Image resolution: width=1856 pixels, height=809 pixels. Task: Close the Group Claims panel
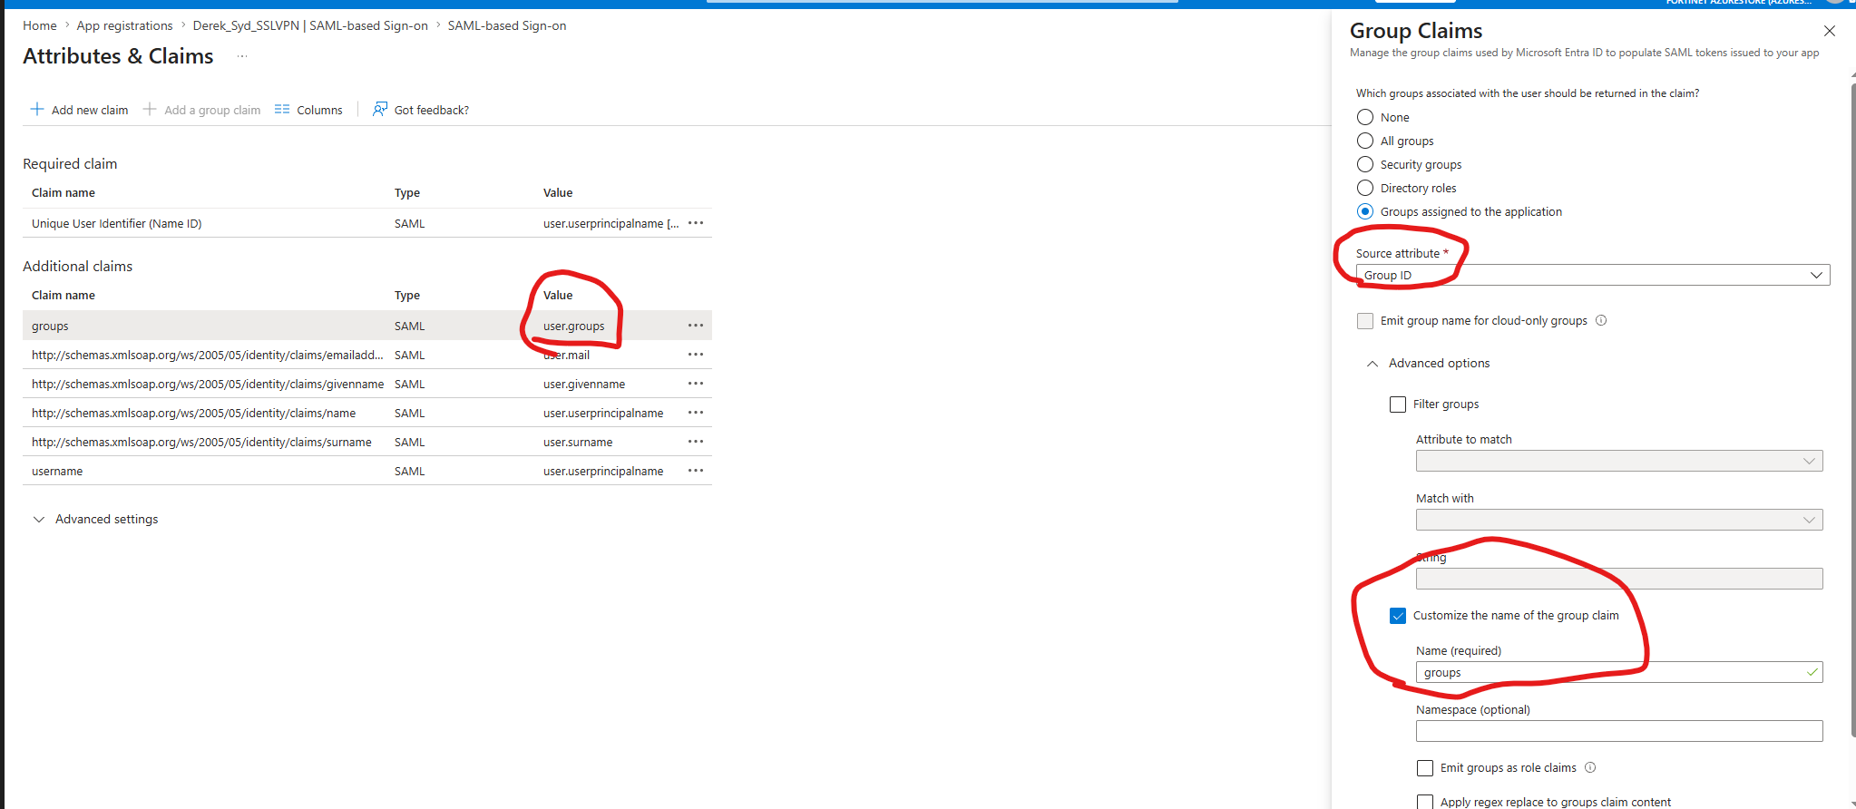1830,31
